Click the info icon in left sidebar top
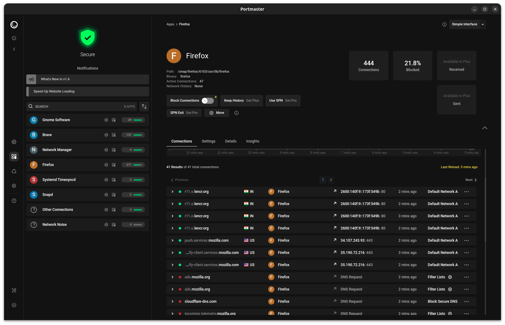Screen dimensions: 505x325 pos(14,38)
